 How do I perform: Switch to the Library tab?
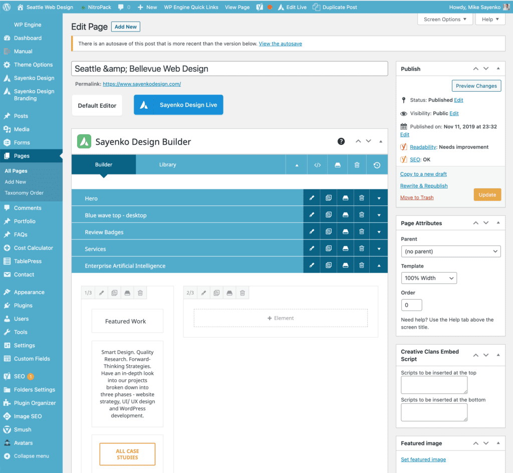click(167, 164)
